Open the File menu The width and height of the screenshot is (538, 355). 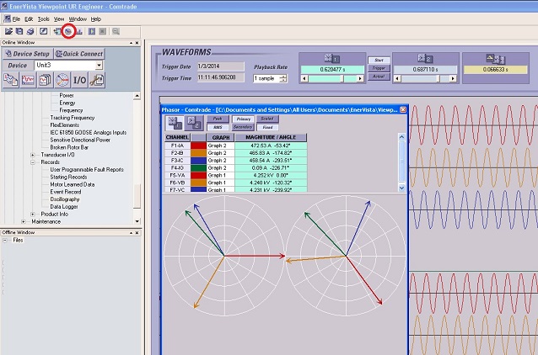17,19
